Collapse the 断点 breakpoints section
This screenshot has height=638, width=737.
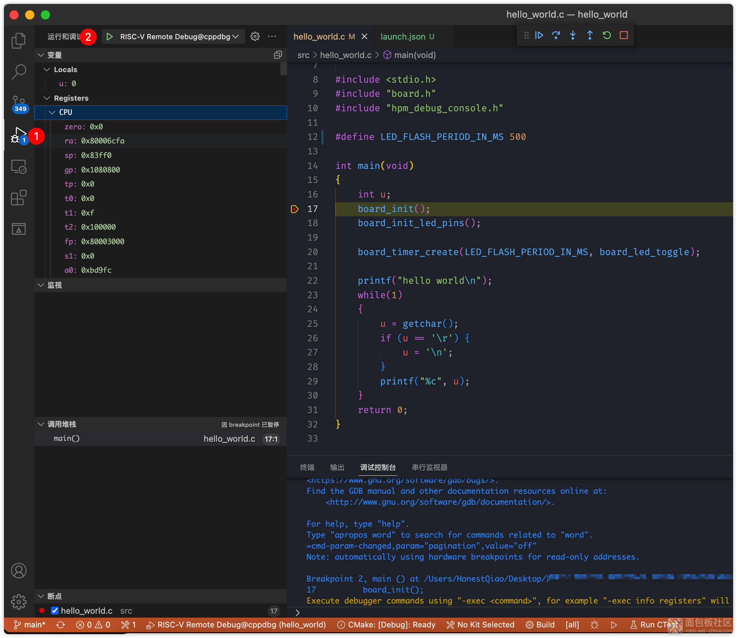click(x=41, y=596)
